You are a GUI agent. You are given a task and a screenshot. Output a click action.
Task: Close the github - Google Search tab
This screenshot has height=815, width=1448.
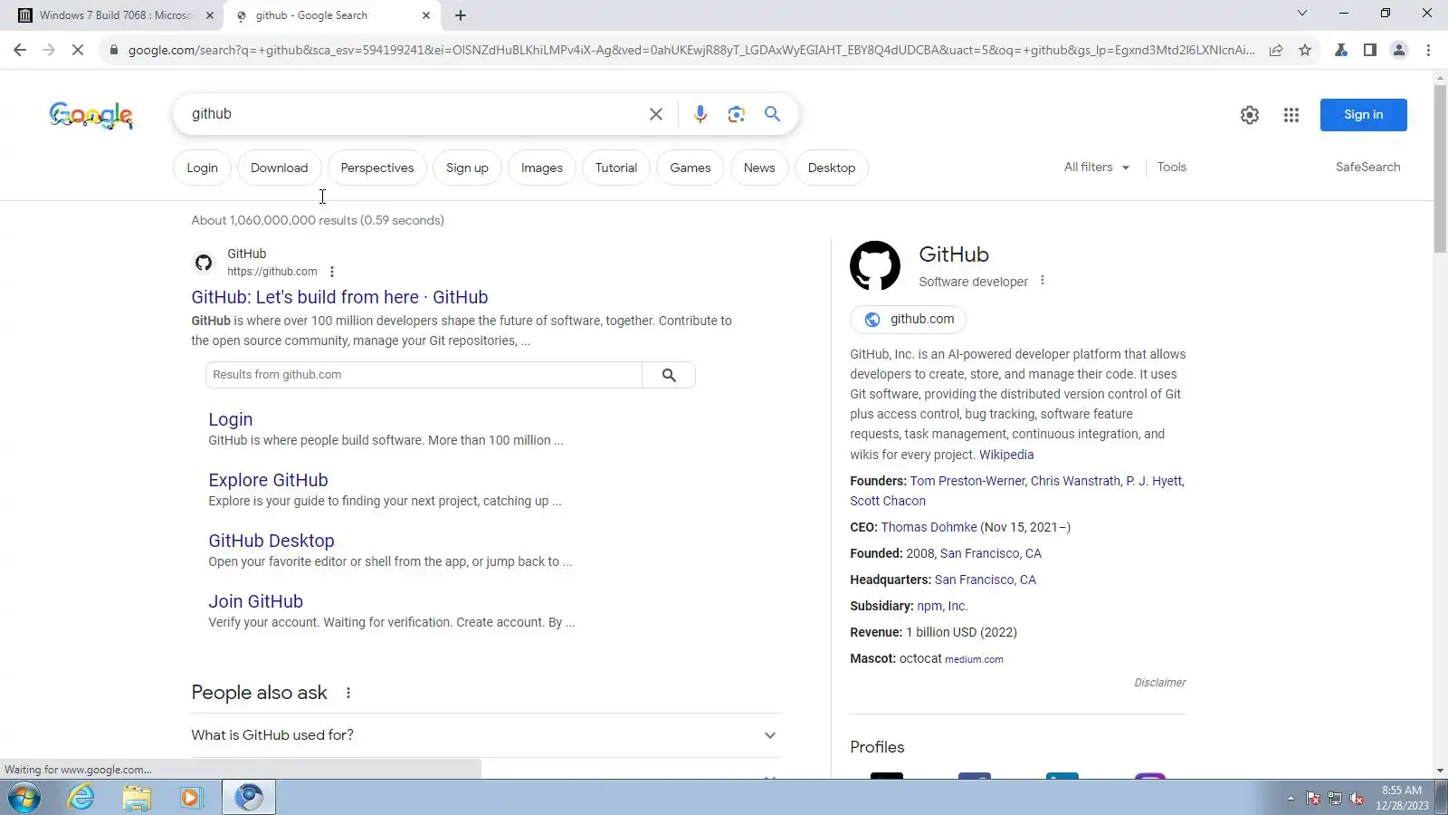(426, 15)
